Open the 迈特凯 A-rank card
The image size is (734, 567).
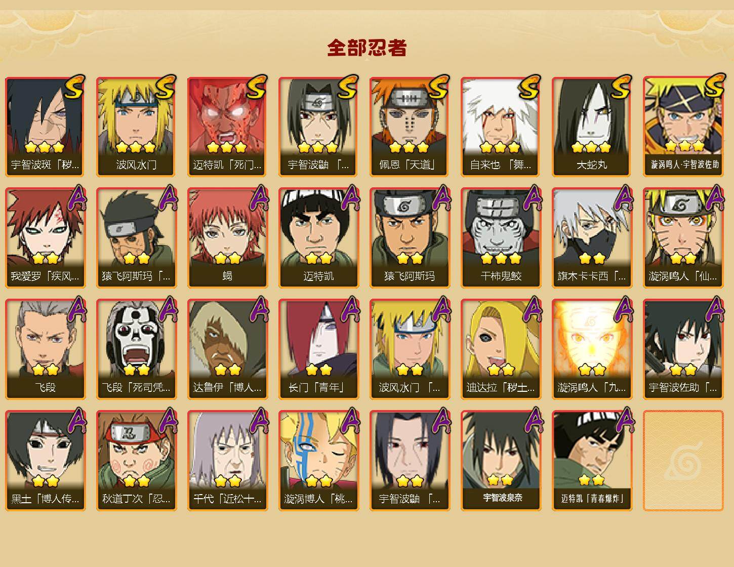tap(318, 238)
